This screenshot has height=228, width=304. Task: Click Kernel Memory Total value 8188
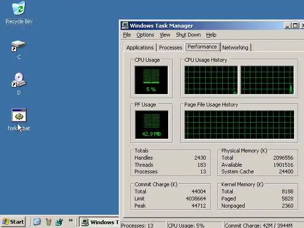point(287,191)
